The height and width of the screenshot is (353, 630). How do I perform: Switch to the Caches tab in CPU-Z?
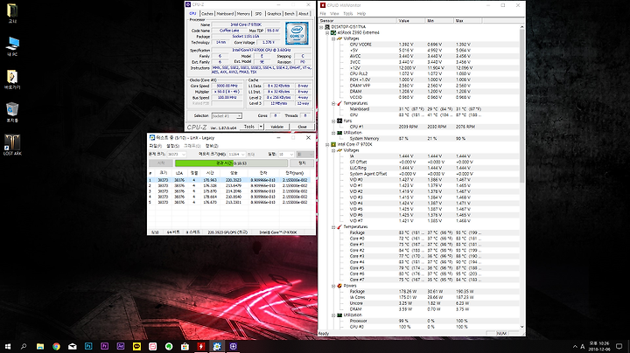coord(207,14)
